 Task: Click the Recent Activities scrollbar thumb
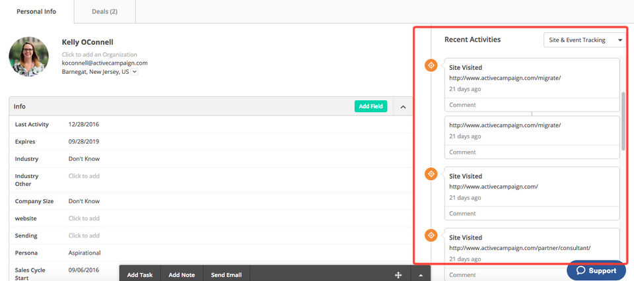pos(623,121)
